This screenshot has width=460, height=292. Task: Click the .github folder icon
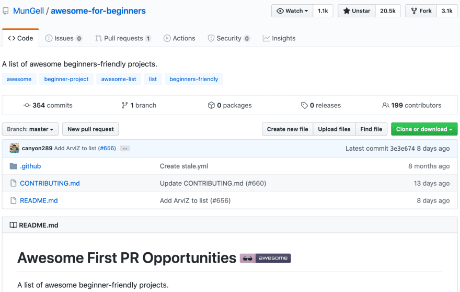tap(13, 166)
